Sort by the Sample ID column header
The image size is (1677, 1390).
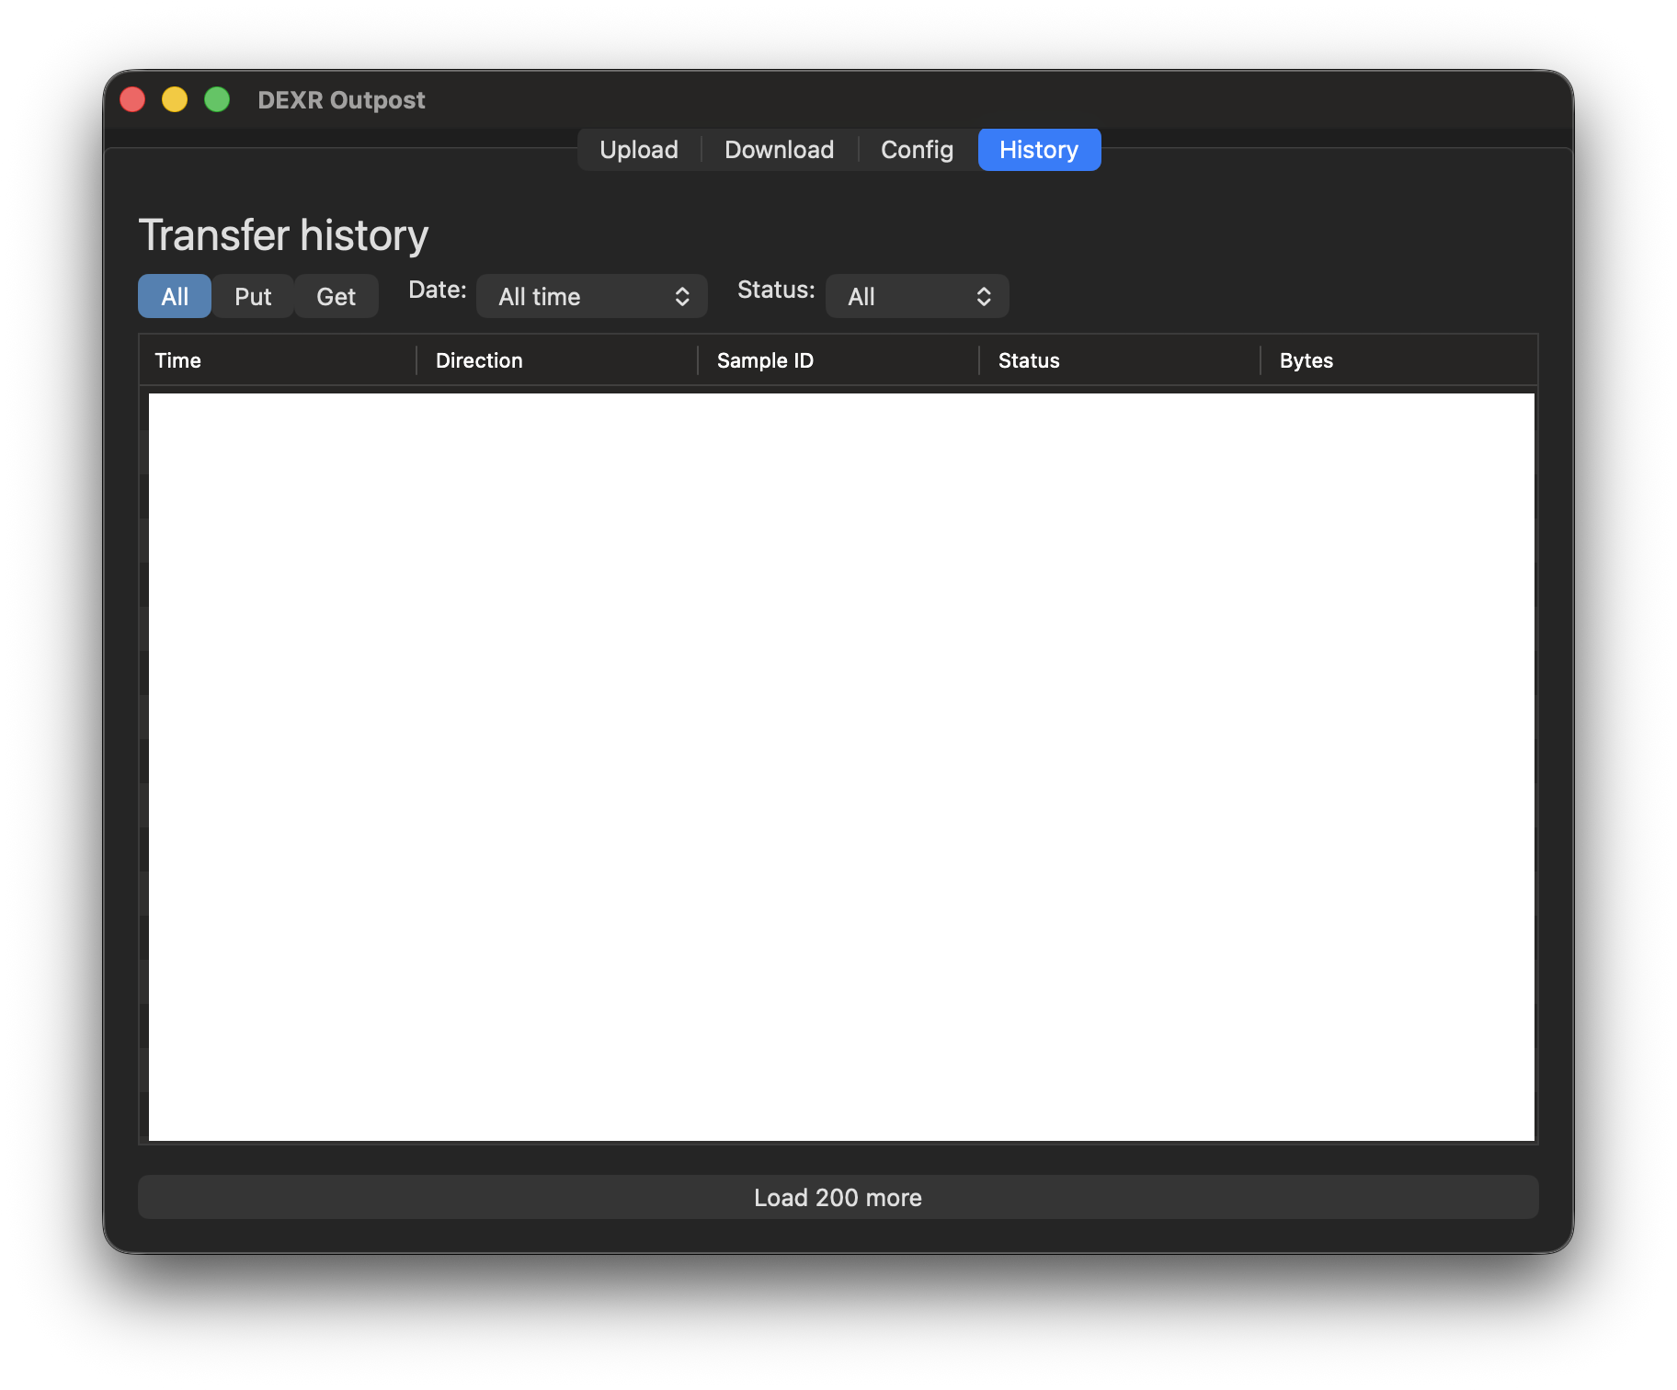point(838,360)
